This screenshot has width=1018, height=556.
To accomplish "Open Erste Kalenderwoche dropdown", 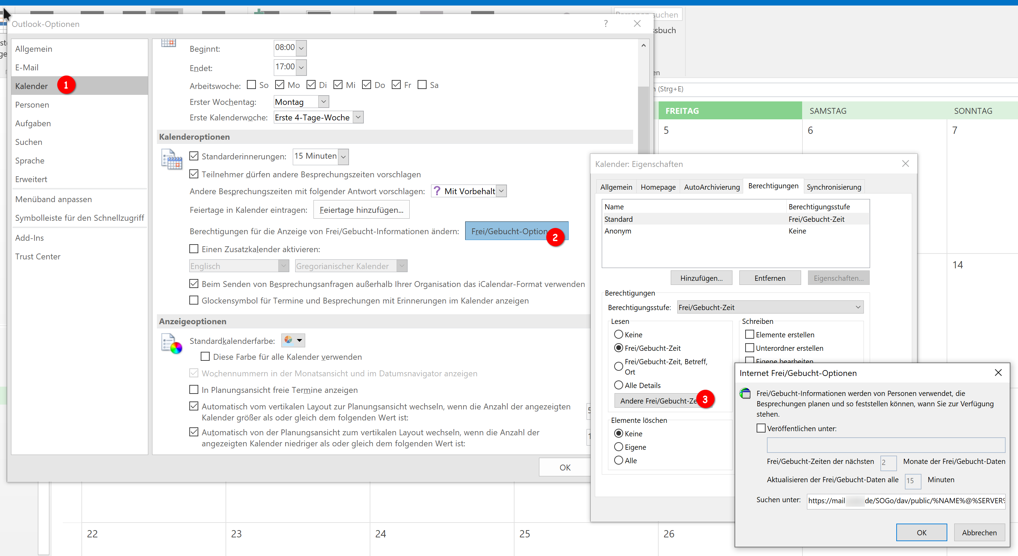I will pos(358,117).
